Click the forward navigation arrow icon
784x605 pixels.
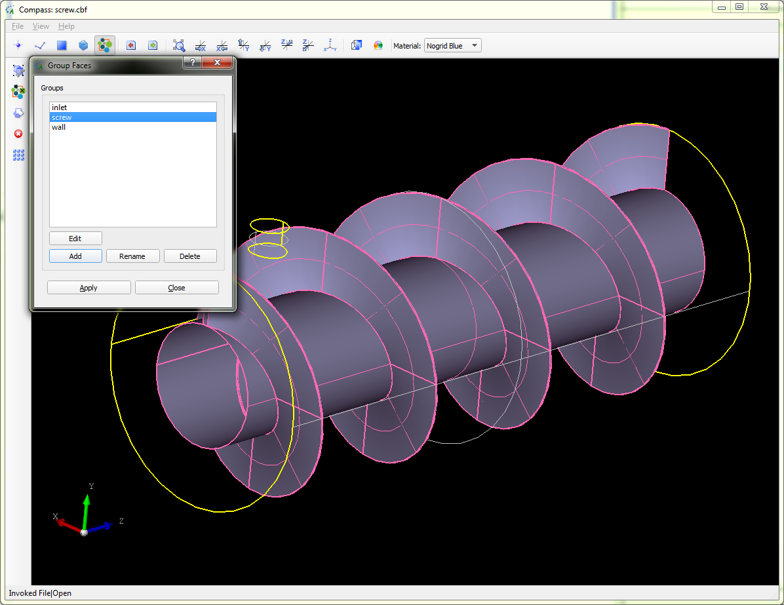tap(153, 45)
